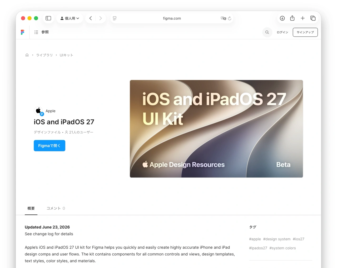Click the iOS and iPadOS 27 cover thumbnail

pos(216,129)
